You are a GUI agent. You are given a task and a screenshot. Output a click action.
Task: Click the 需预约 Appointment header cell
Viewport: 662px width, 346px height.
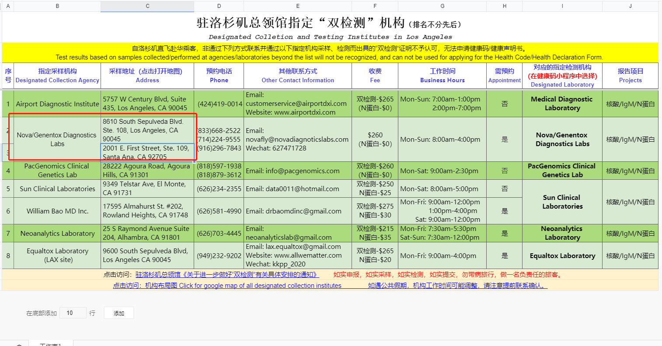505,76
